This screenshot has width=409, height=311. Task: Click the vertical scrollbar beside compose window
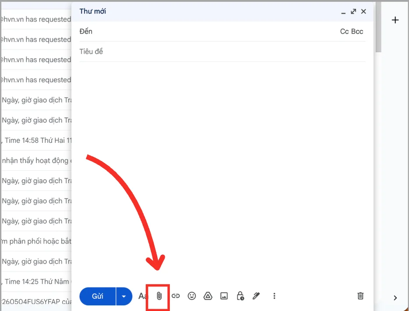[378, 27]
